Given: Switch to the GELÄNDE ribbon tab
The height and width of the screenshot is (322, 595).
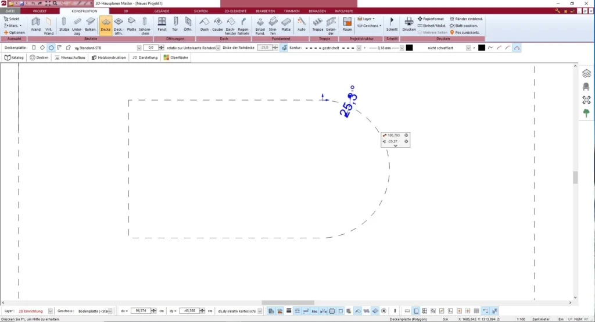Looking at the screenshot, I should (162, 11).
